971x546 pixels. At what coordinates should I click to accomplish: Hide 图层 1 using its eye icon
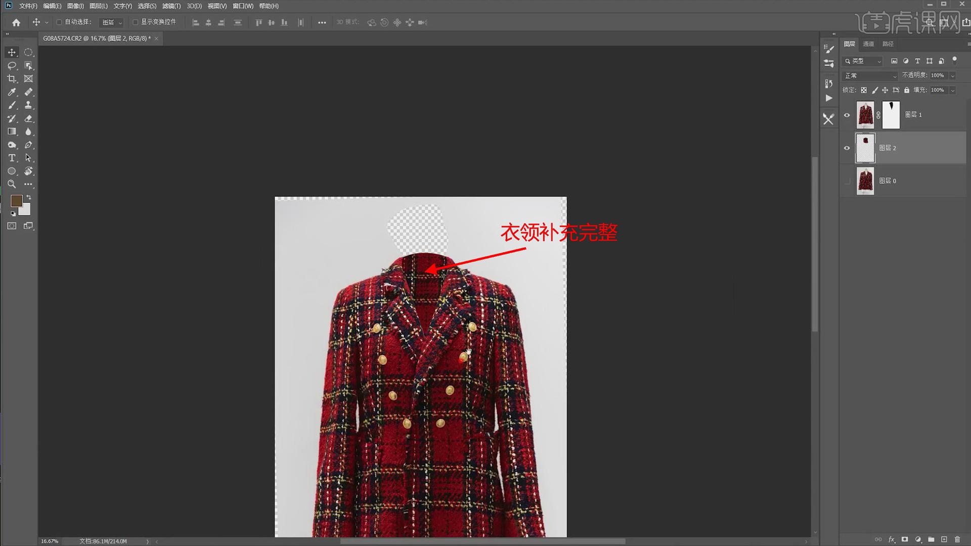tap(847, 115)
